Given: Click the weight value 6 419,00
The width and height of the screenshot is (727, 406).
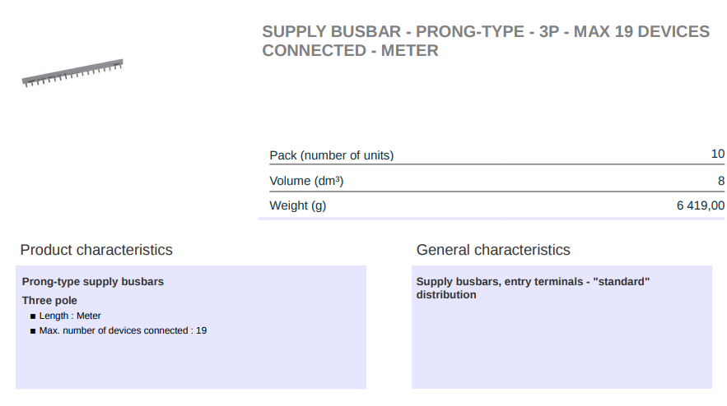Looking at the screenshot, I should pos(700,205).
